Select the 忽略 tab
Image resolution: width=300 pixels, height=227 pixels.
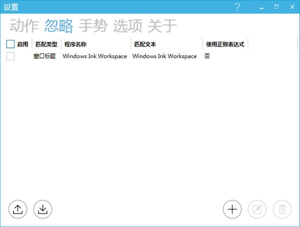tap(58, 26)
